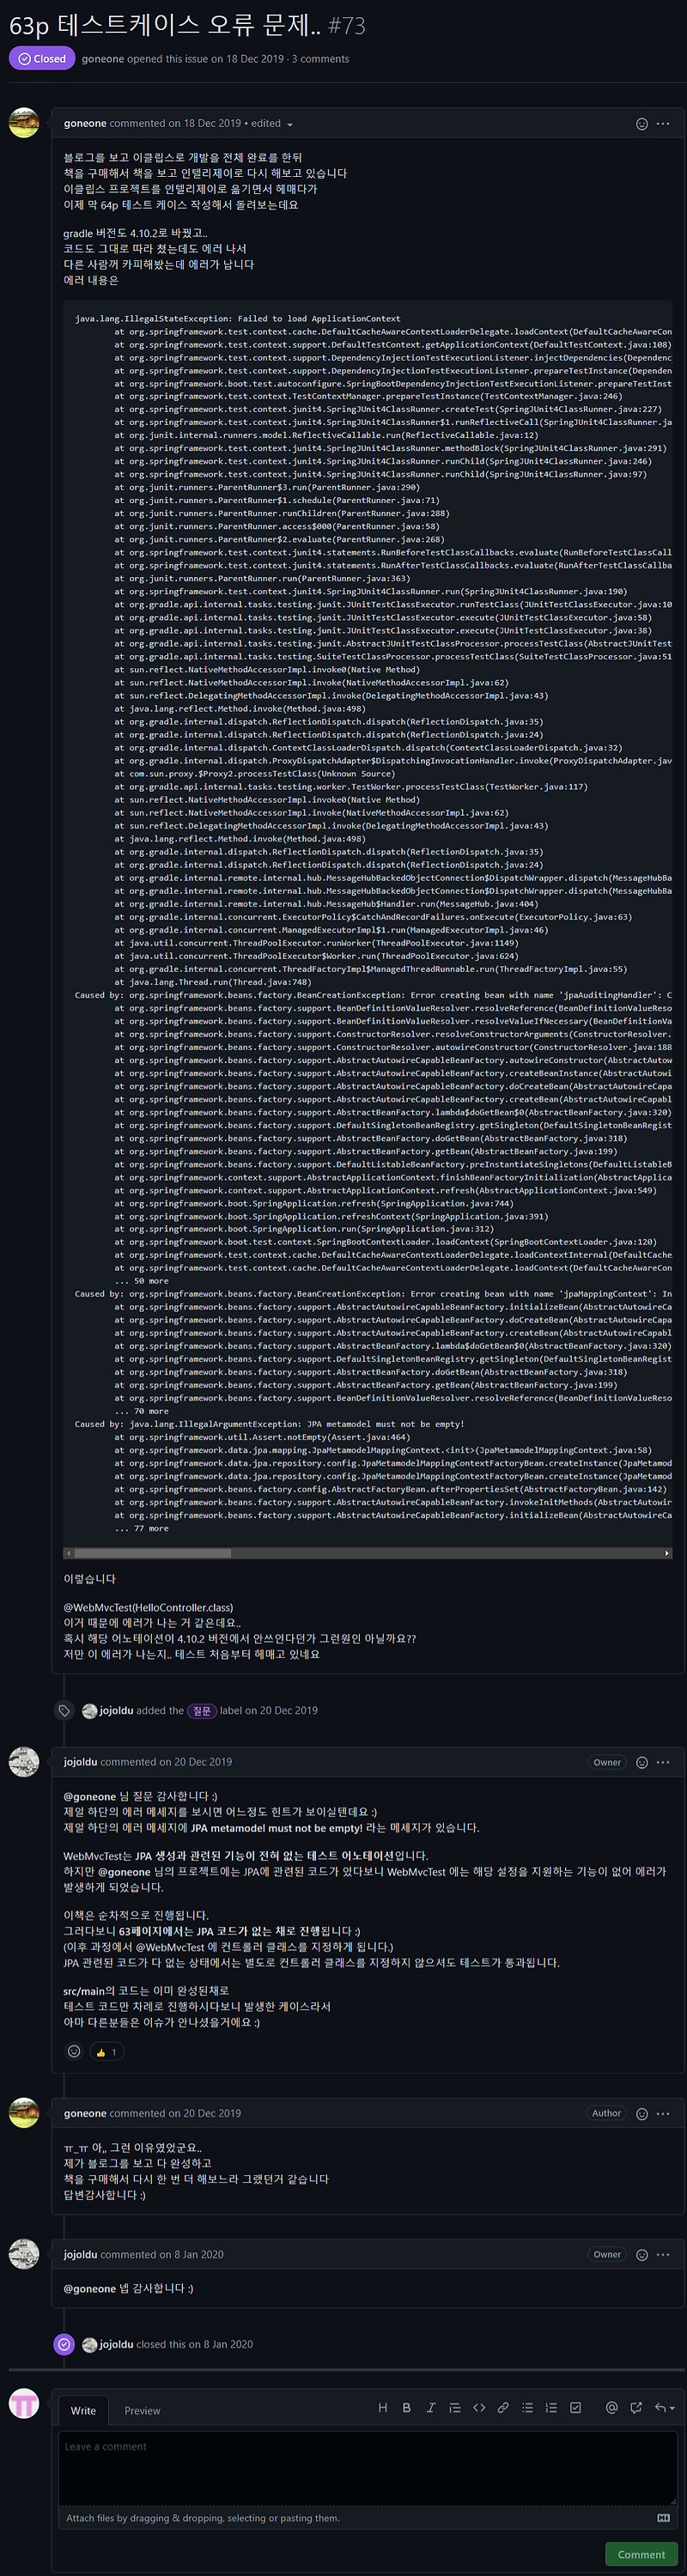Add a bulleted list in the comment
The height and width of the screenshot is (2576, 687).
(527, 2408)
